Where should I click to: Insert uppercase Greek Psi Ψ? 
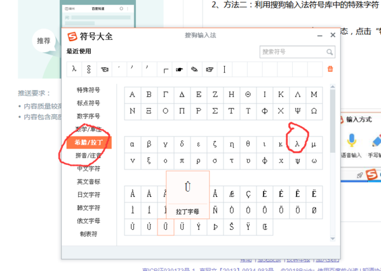point(297,112)
